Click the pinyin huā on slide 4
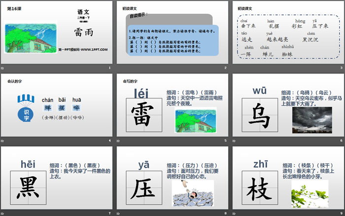The height and width of the screenshot is (216, 345). [x=76, y=100]
